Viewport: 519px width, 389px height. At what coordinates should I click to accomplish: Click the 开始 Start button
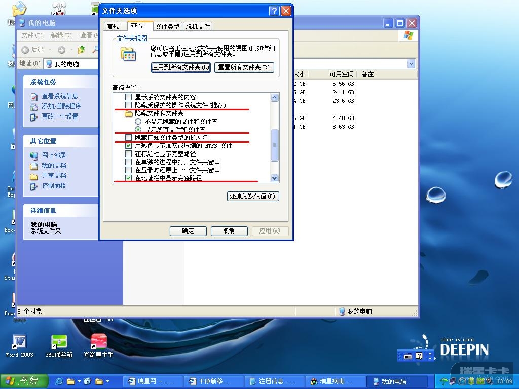[x=23, y=381]
